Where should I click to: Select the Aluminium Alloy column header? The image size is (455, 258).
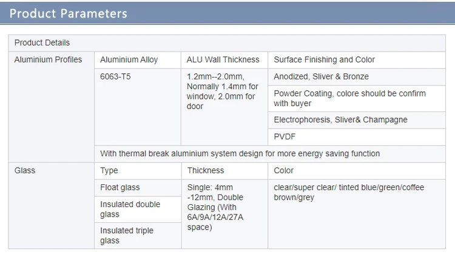(x=138, y=60)
